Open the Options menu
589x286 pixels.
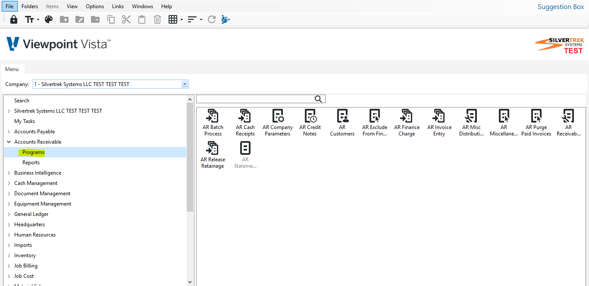pos(95,6)
